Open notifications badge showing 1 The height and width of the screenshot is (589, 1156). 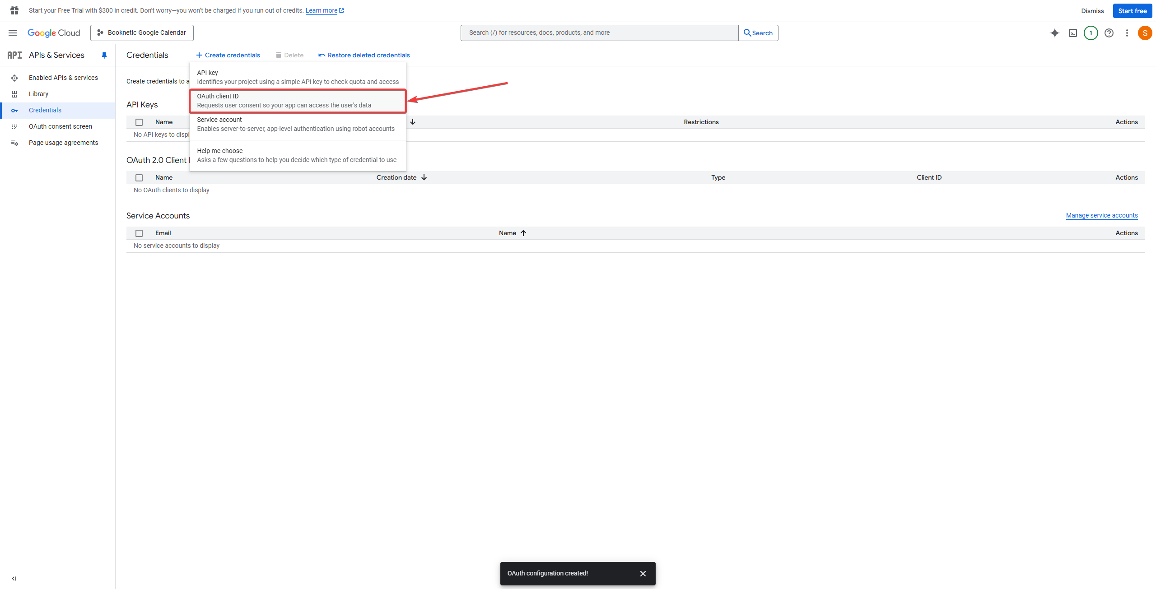point(1091,33)
